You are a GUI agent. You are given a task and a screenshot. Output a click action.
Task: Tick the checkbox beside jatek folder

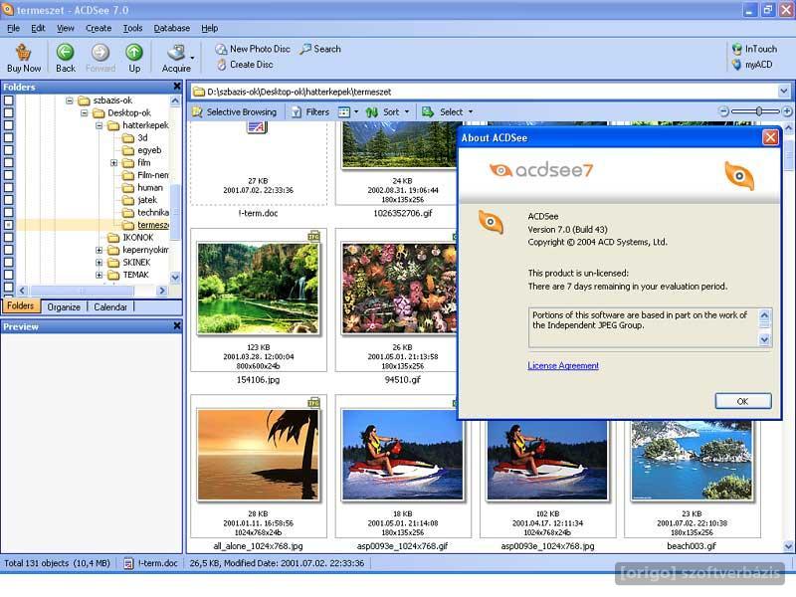[x=9, y=200]
